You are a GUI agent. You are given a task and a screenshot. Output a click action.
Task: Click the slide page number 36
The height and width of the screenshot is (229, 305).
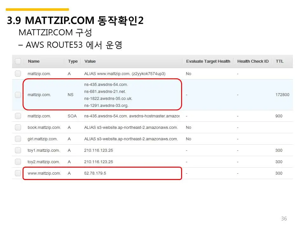coord(284,219)
